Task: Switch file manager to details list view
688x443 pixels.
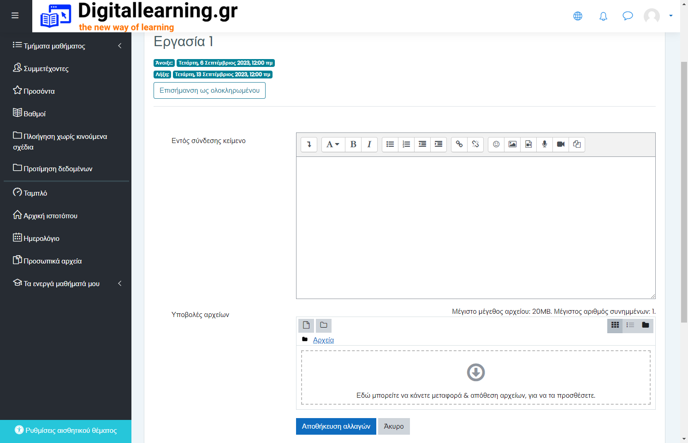Action: [630, 325]
